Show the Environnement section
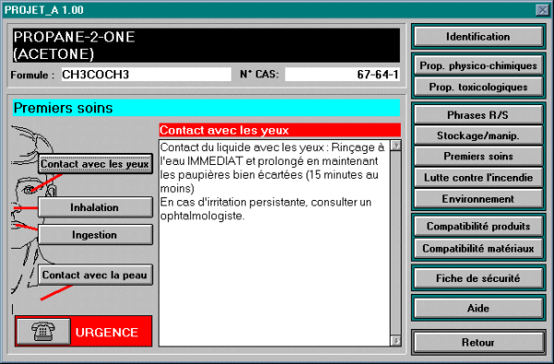This screenshot has height=364, width=554. (478, 199)
